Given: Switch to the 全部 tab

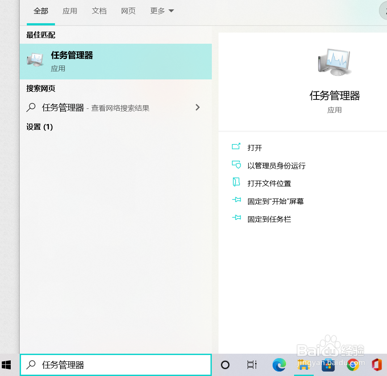Looking at the screenshot, I should pos(41,11).
